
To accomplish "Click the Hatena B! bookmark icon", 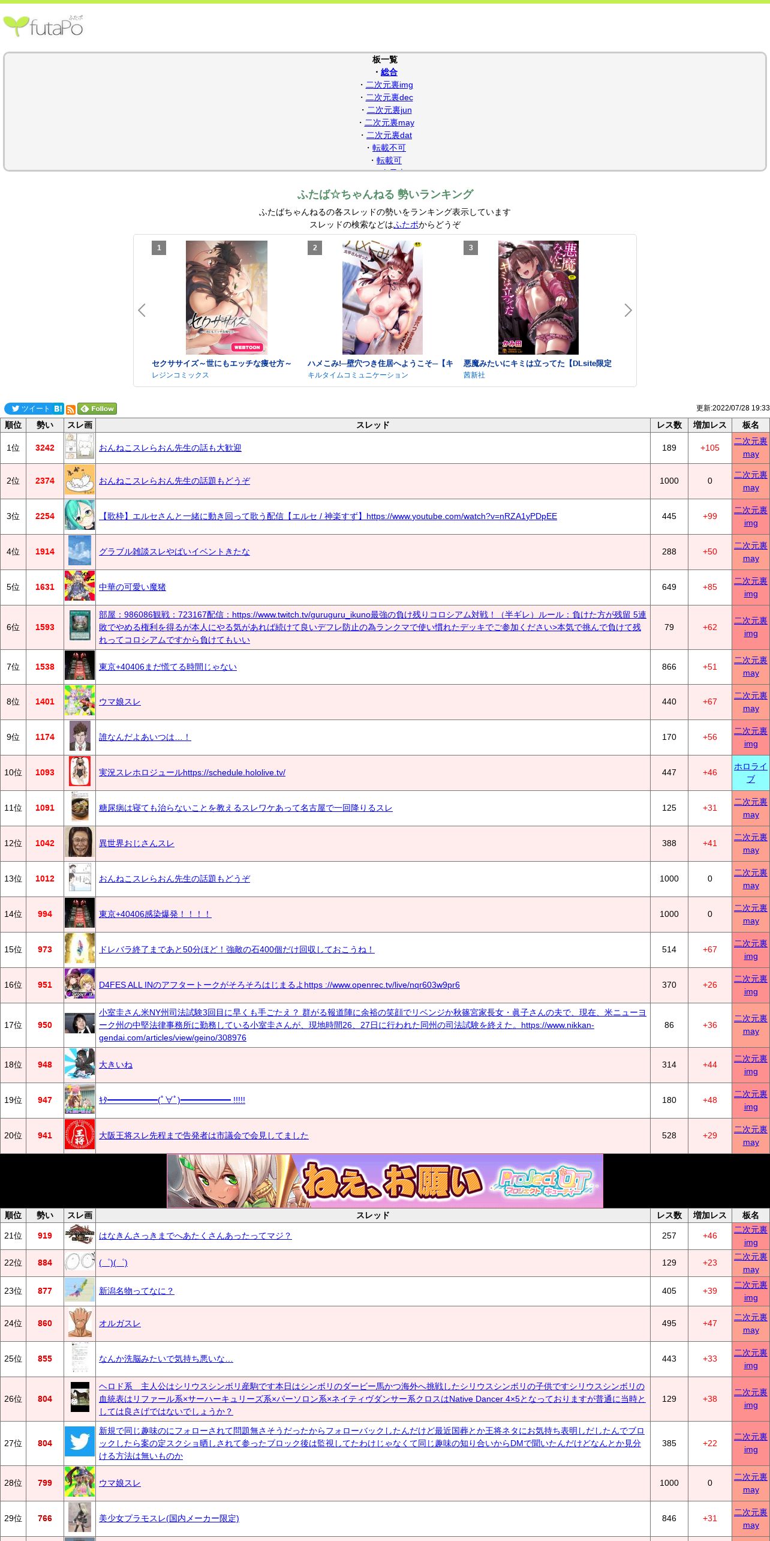I will tap(58, 409).
